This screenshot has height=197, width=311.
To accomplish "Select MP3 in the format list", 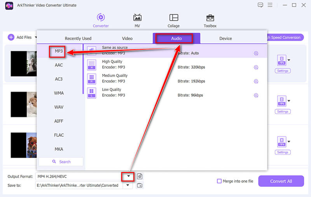I will (x=59, y=51).
